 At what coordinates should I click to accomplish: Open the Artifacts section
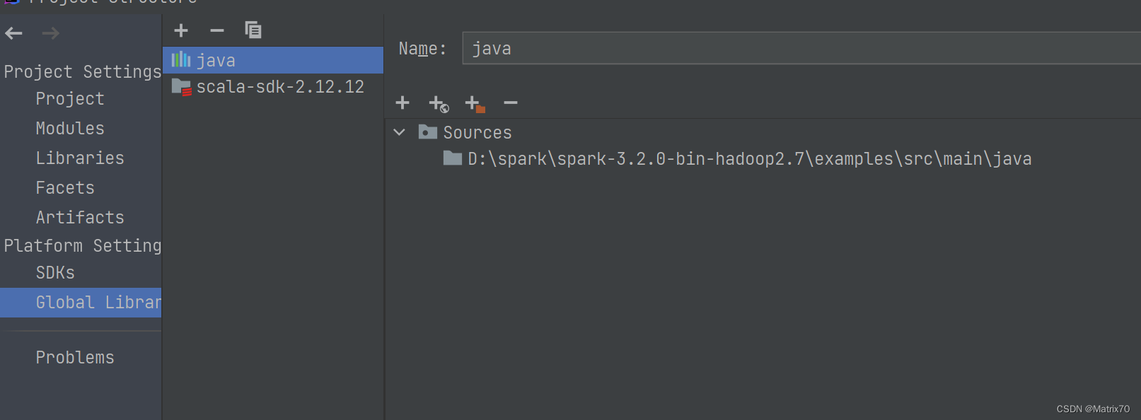pyautogui.click(x=80, y=218)
